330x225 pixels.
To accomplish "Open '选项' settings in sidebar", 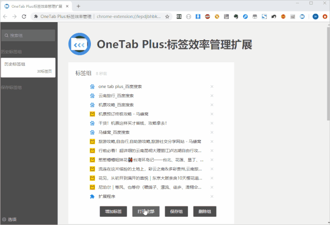I will 9,219.
